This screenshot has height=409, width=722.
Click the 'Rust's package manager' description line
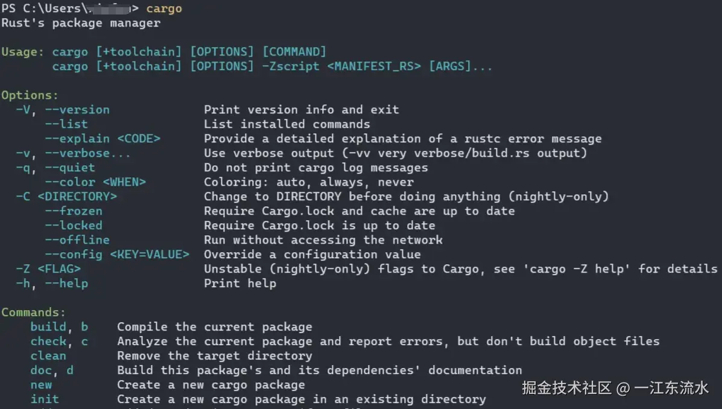(81, 23)
